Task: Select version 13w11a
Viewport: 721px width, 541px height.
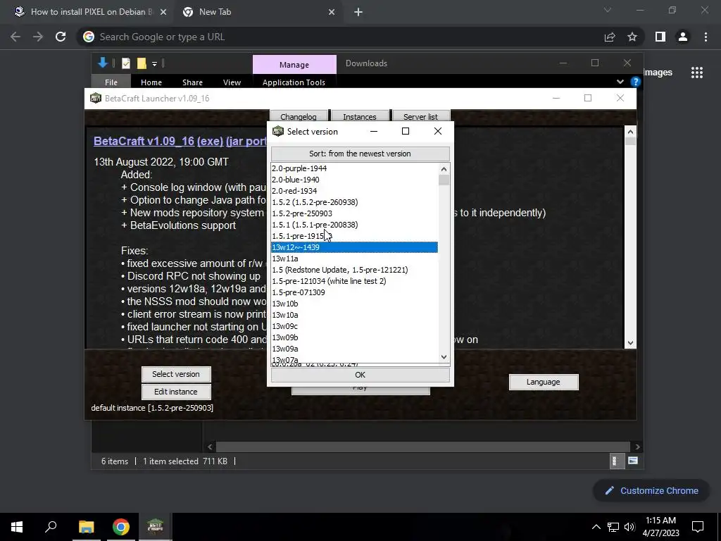Action: [354, 259]
